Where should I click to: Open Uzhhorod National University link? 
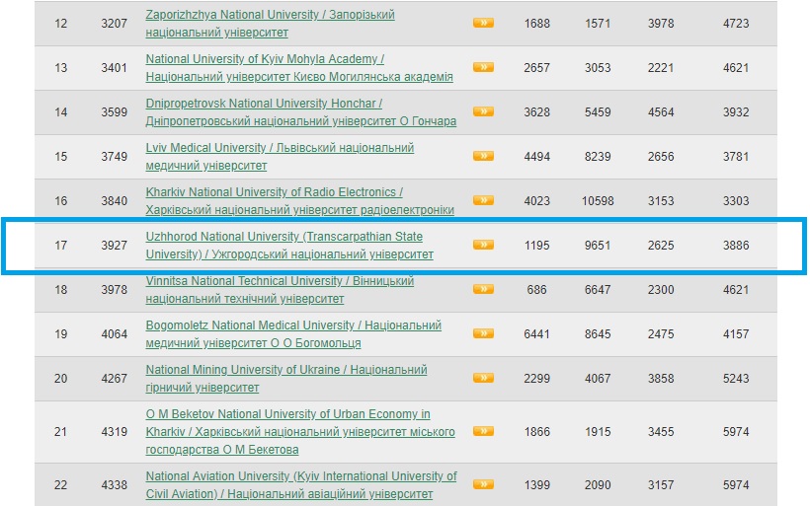pos(289,245)
